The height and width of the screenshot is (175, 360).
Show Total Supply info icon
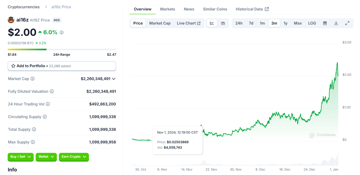[x=34, y=130]
